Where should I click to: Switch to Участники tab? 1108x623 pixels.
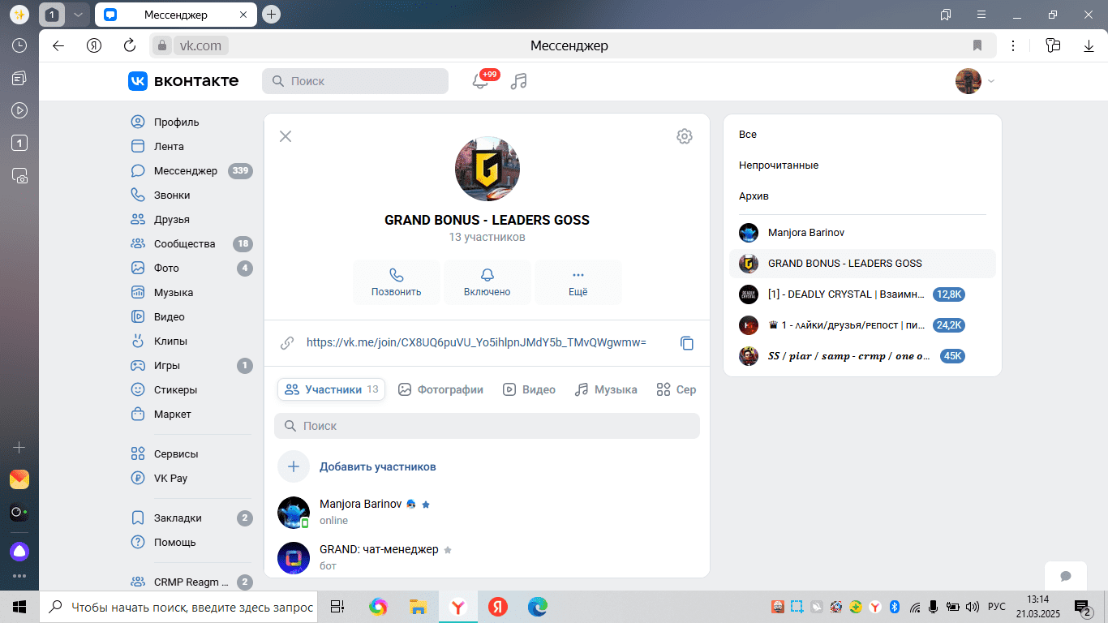tap(332, 389)
